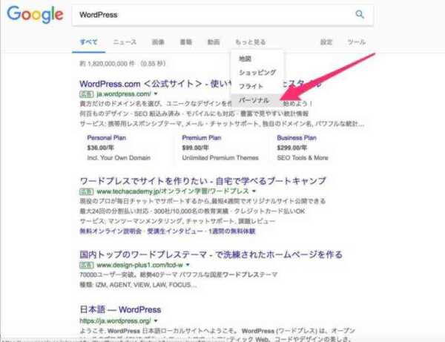Open the ja.wordpress.org URL dropdown arrow

tap(156, 320)
